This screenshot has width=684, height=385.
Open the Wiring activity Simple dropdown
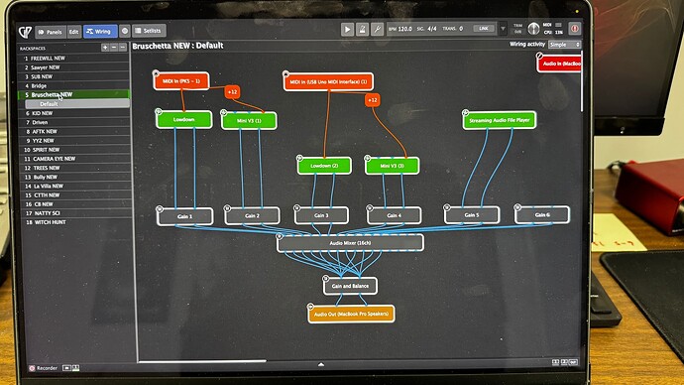coord(565,45)
